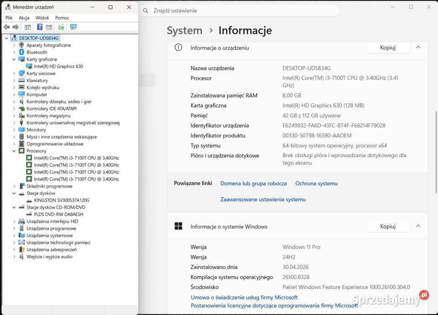Click the Karty sieciowe network icon
438x315 pixels.
pyautogui.click(x=21, y=73)
